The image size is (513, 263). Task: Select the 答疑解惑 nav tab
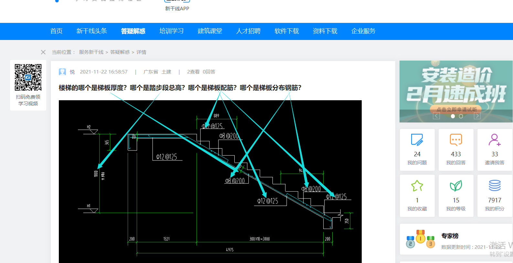pyautogui.click(x=133, y=31)
